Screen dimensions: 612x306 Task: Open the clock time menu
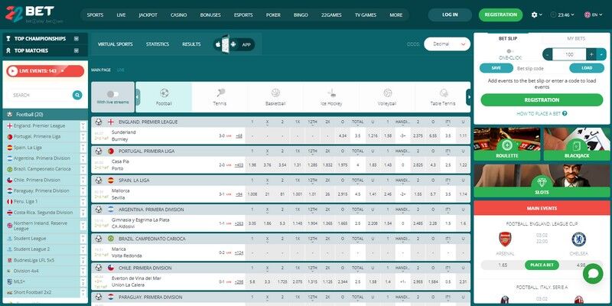point(562,15)
